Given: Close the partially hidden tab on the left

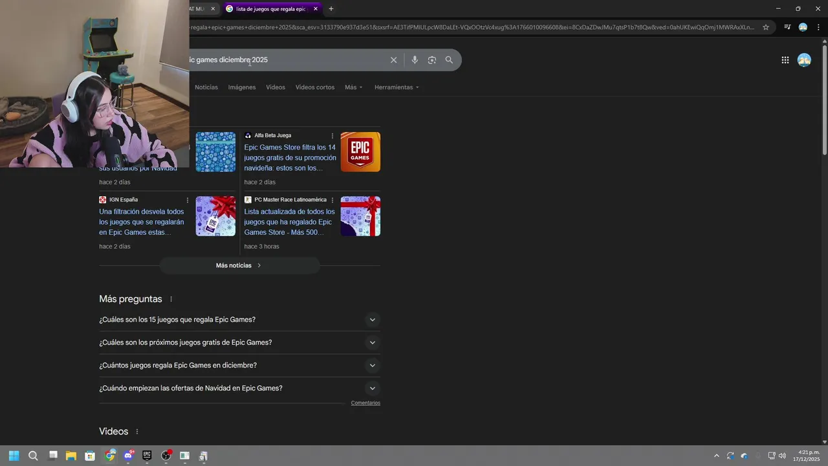Looking at the screenshot, I should pos(213,9).
